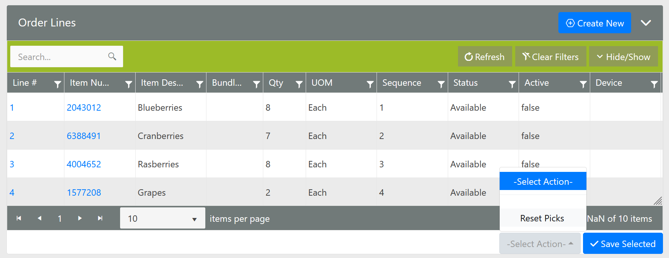Expand the Hide/Show columns dropdown
This screenshot has width=669, height=258.
623,57
